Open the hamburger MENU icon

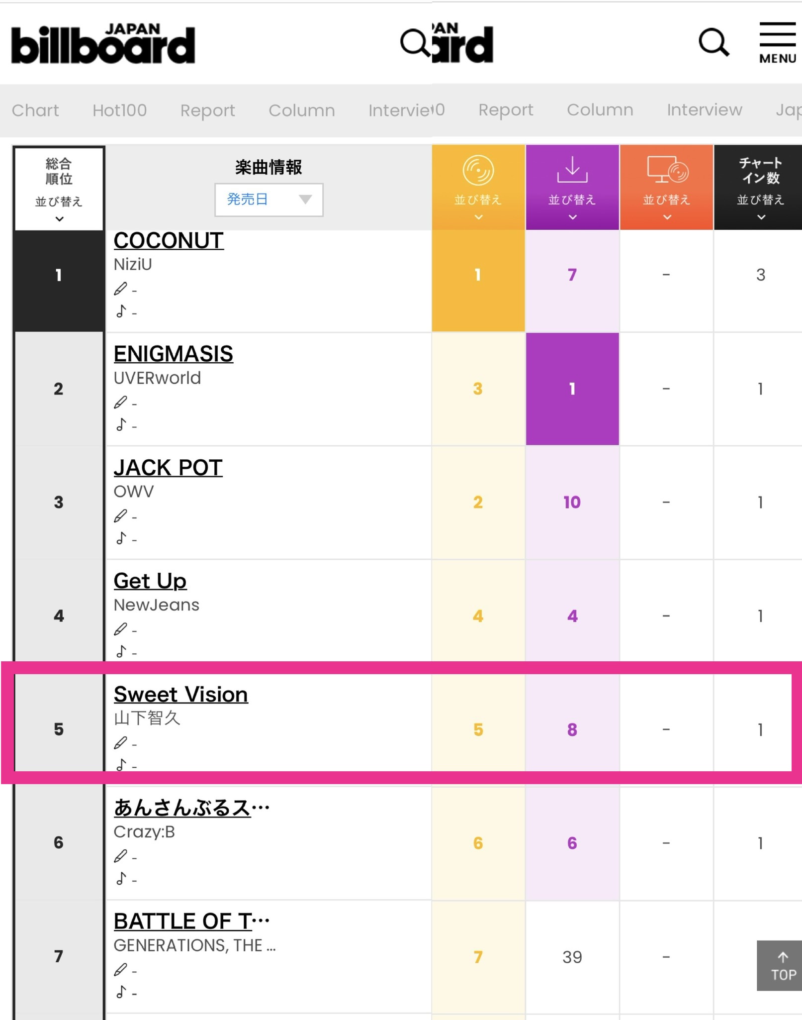[x=778, y=43]
